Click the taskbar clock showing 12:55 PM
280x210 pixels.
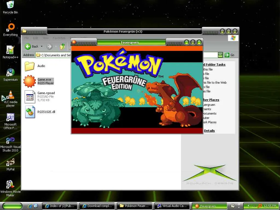pyautogui.click(x=270, y=206)
